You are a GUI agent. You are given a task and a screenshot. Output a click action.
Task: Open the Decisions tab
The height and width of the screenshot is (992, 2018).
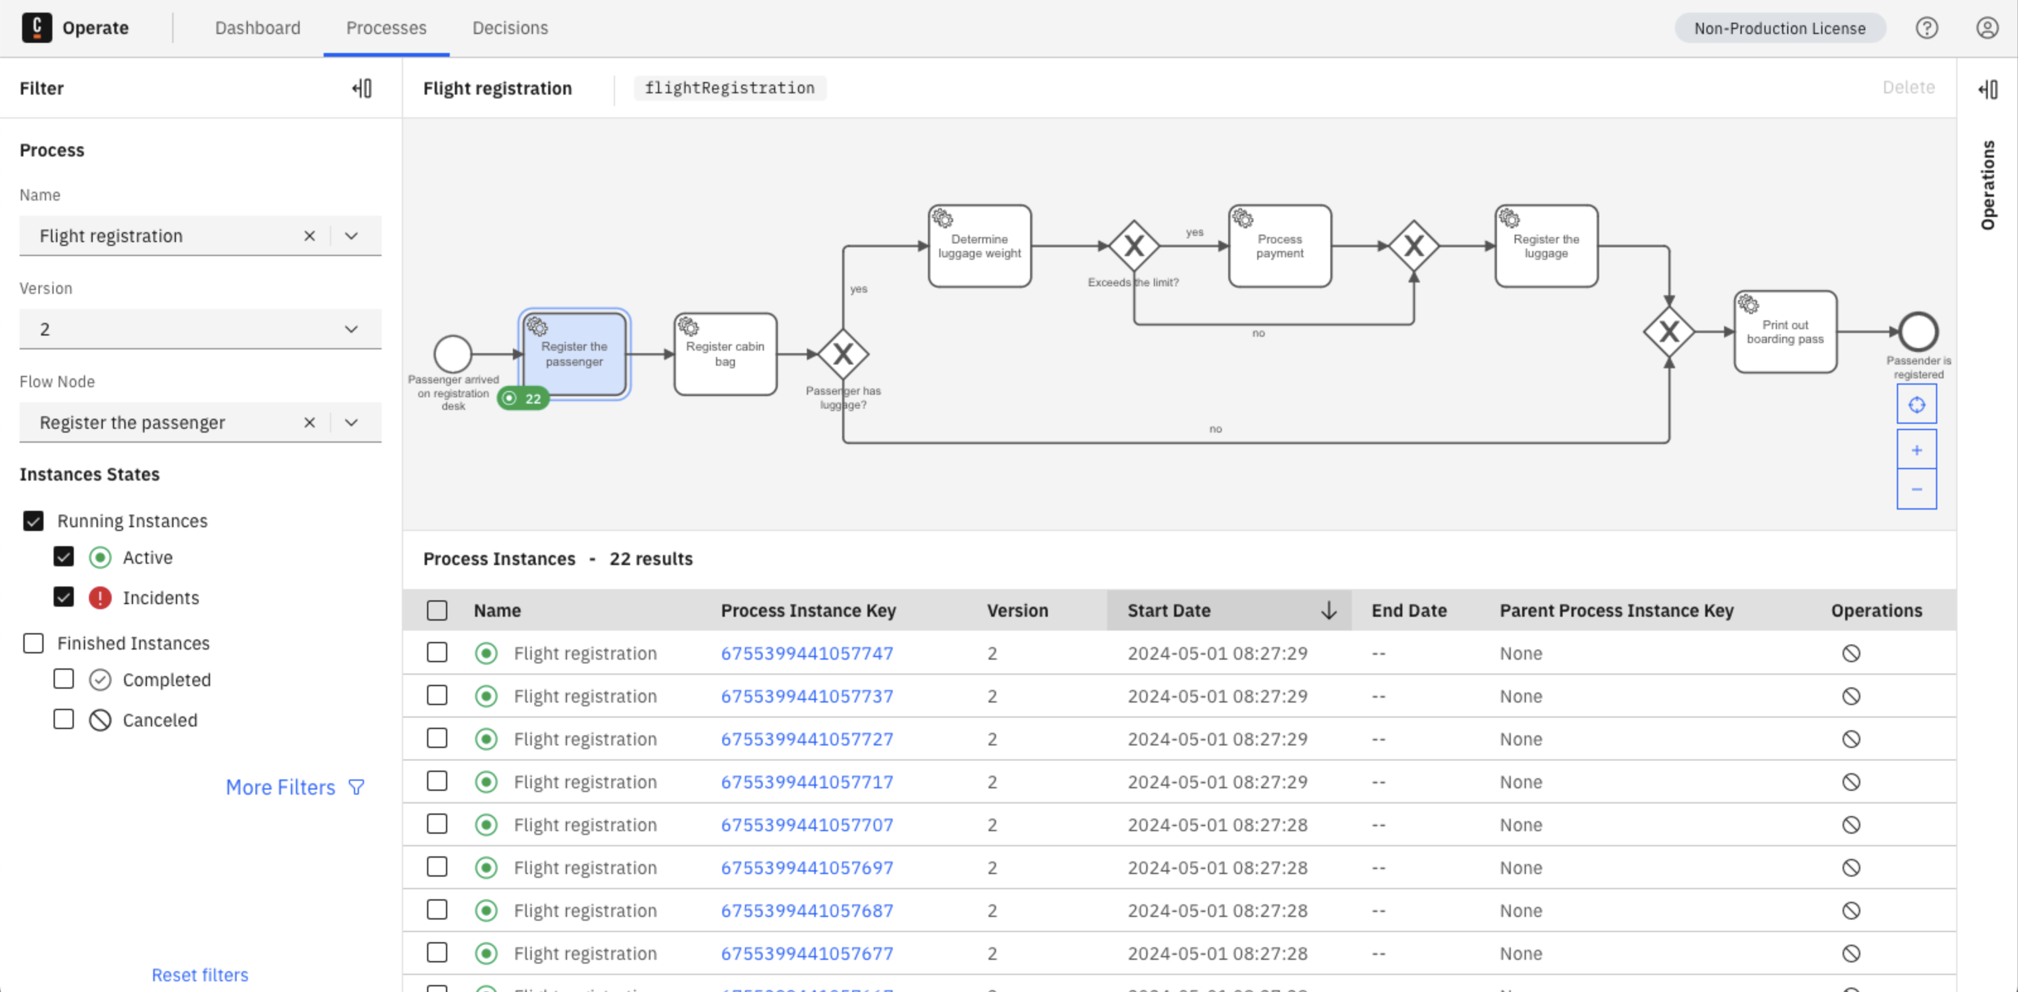[x=510, y=27]
